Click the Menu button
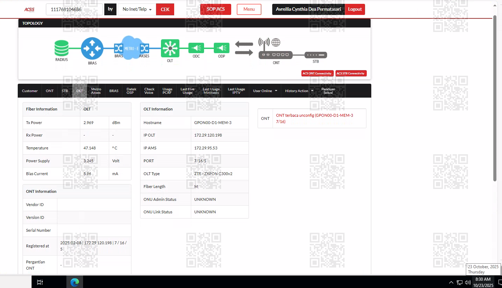This screenshot has height=288, width=502. tap(249, 9)
